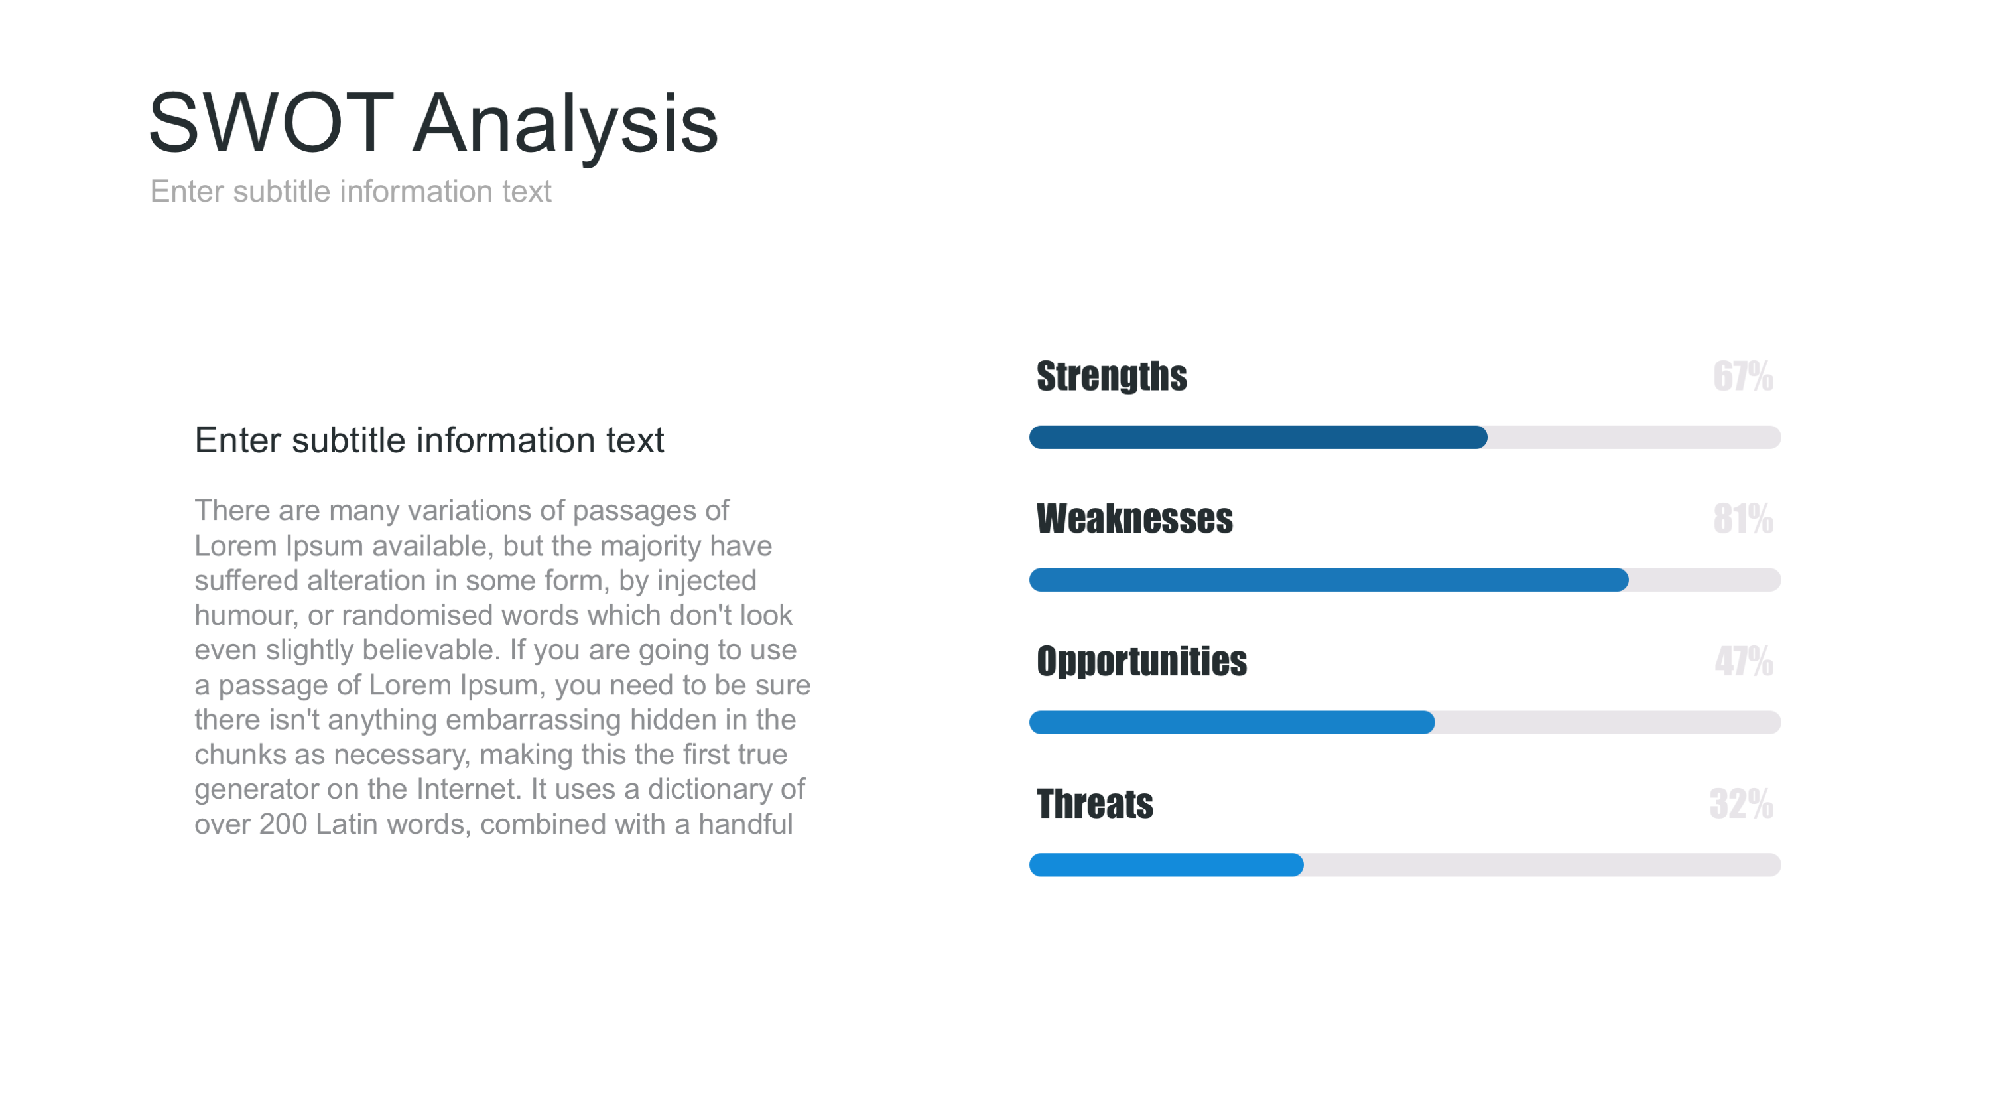Image resolution: width=1989 pixels, height=1119 pixels.
Task: Click the filled dark blue part of the Strengths bar
Action: pyautogui.click(x=1257, y=437)
